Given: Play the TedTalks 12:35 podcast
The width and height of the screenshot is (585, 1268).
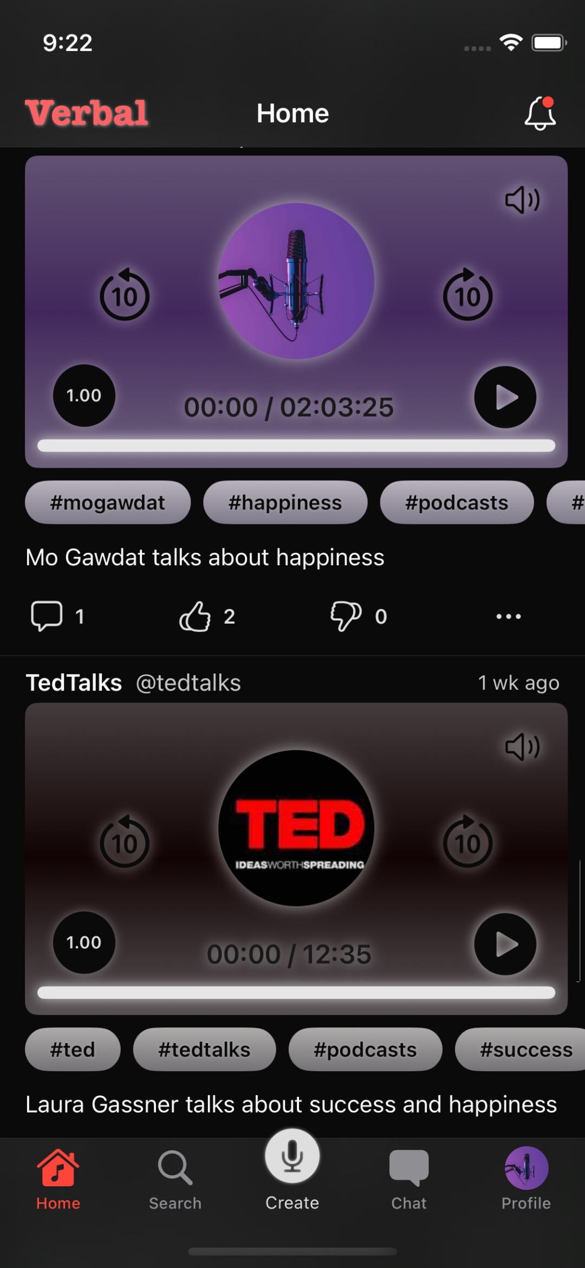Looking at the screenshot, I should point(505,944).
